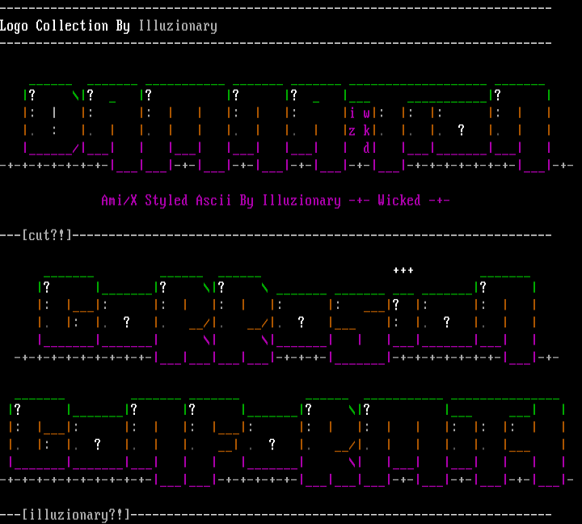Click "Collection" in the header line
The image size is (582, 524).
coord(72,26)
